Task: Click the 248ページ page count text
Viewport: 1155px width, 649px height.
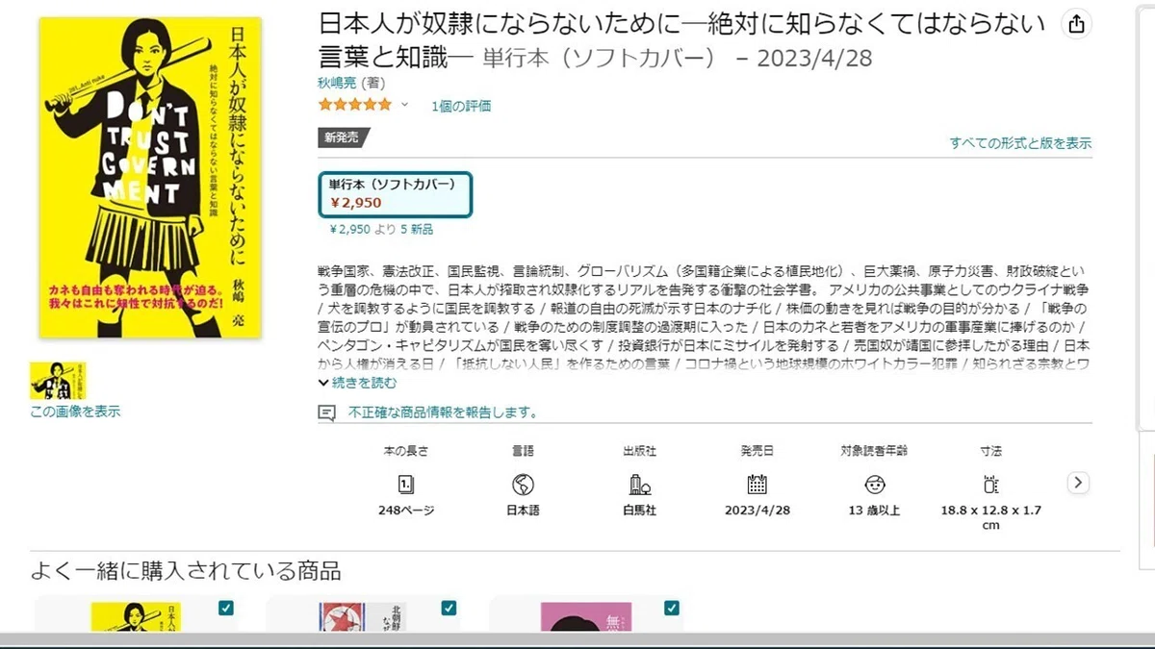Action: click(406, 511)
